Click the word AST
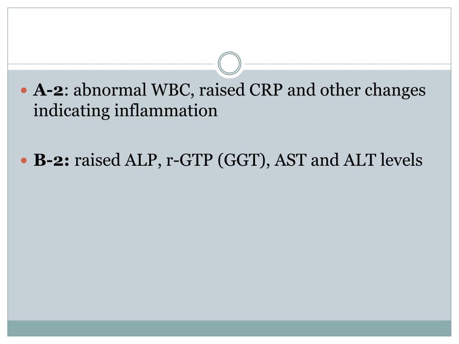 click(x=290, y=160)
